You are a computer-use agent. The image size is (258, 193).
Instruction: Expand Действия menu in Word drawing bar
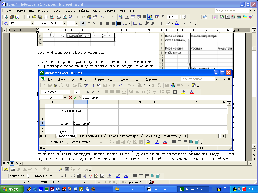(x=17, y=176)
